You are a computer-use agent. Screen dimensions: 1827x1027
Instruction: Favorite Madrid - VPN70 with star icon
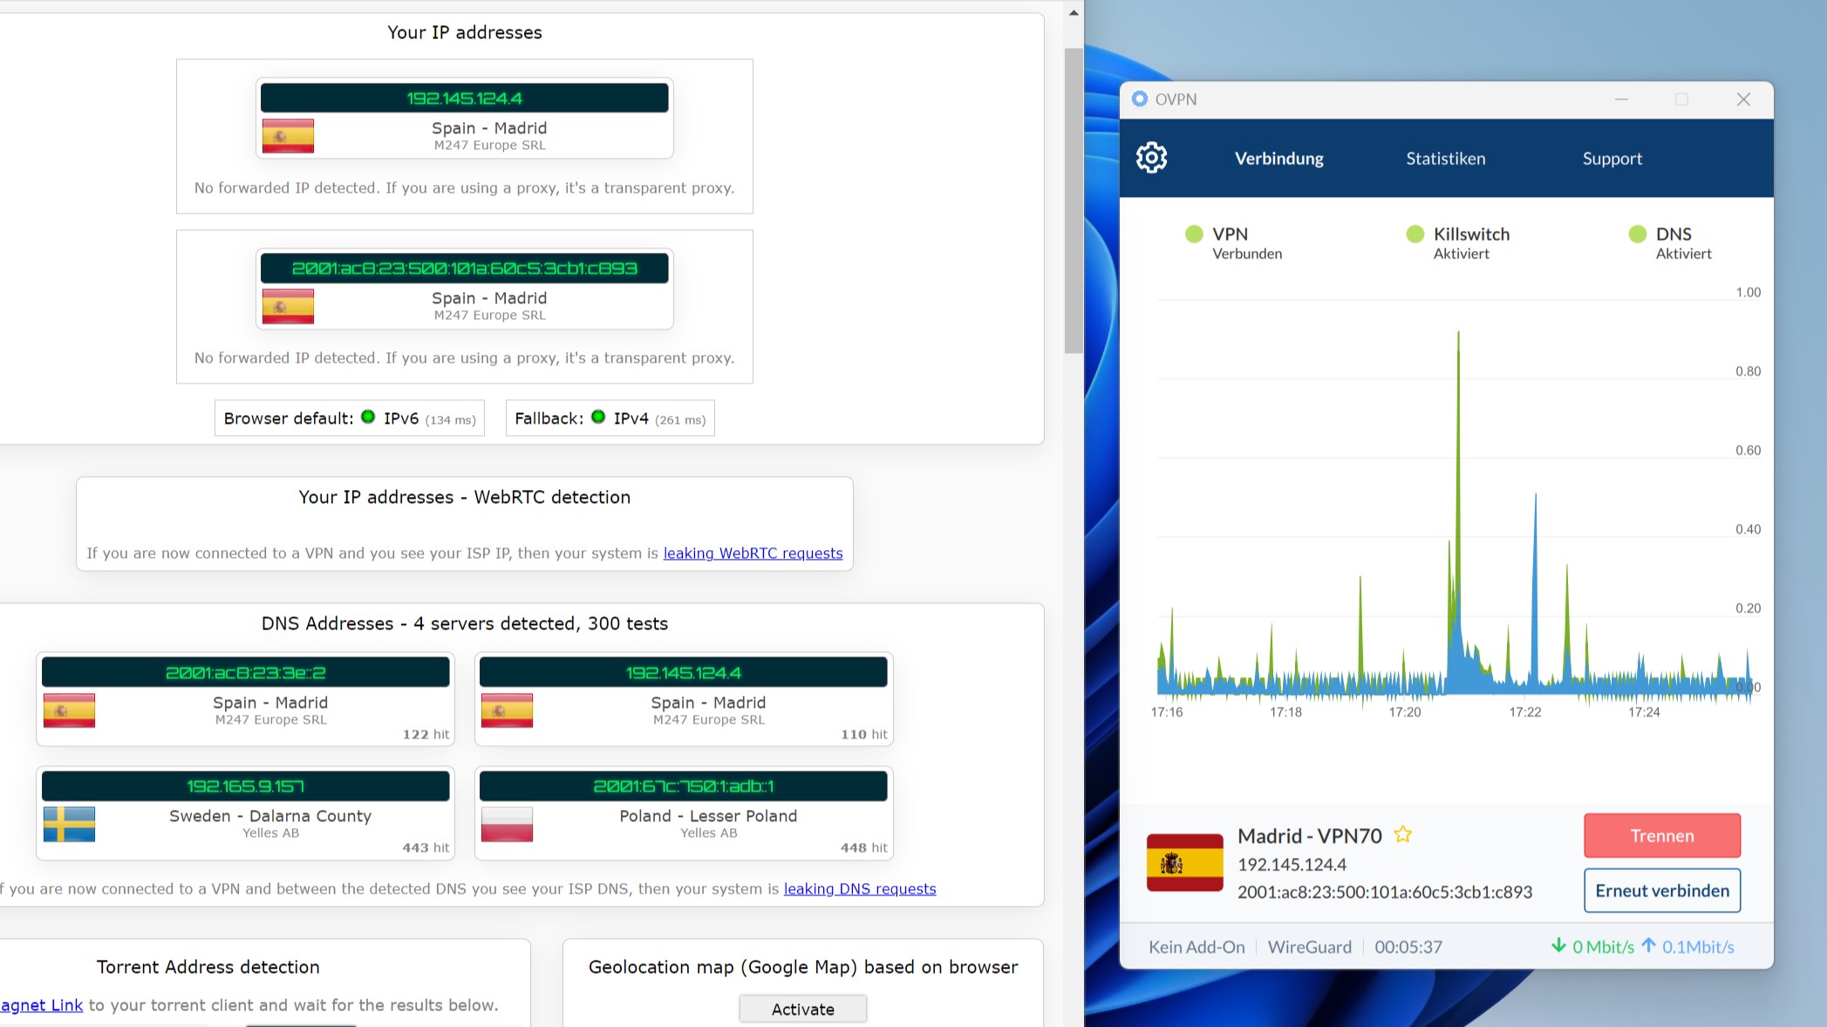[x=1402, y=834]
